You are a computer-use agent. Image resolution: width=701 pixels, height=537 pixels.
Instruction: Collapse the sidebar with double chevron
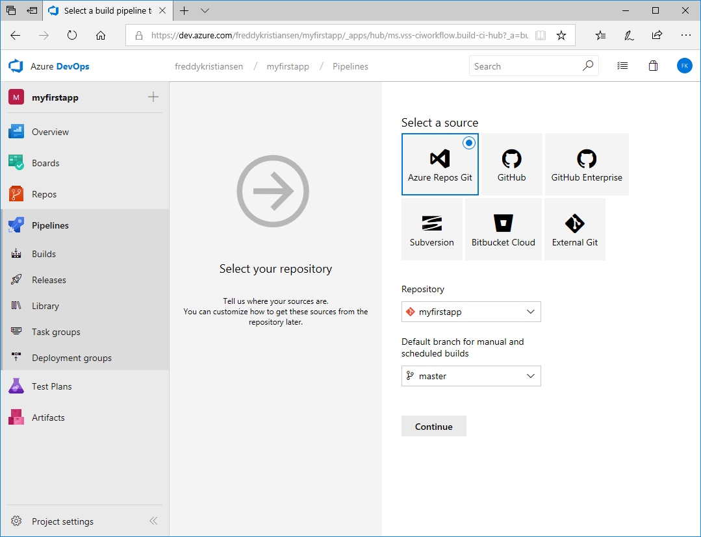point(153,521)
